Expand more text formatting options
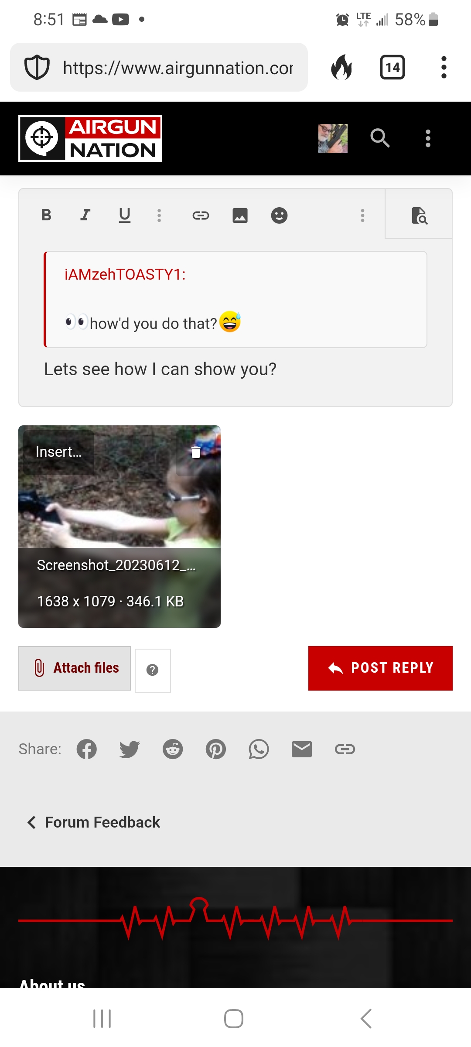 pyautogui.click(x=159, y=215)
